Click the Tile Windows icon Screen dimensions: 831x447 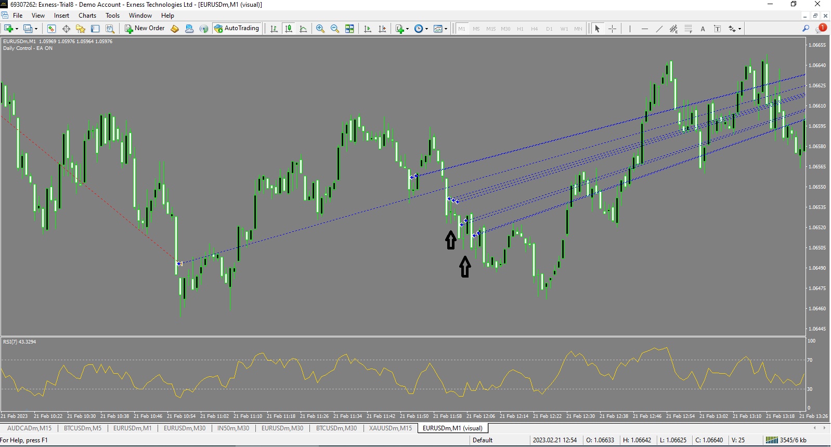349,29
